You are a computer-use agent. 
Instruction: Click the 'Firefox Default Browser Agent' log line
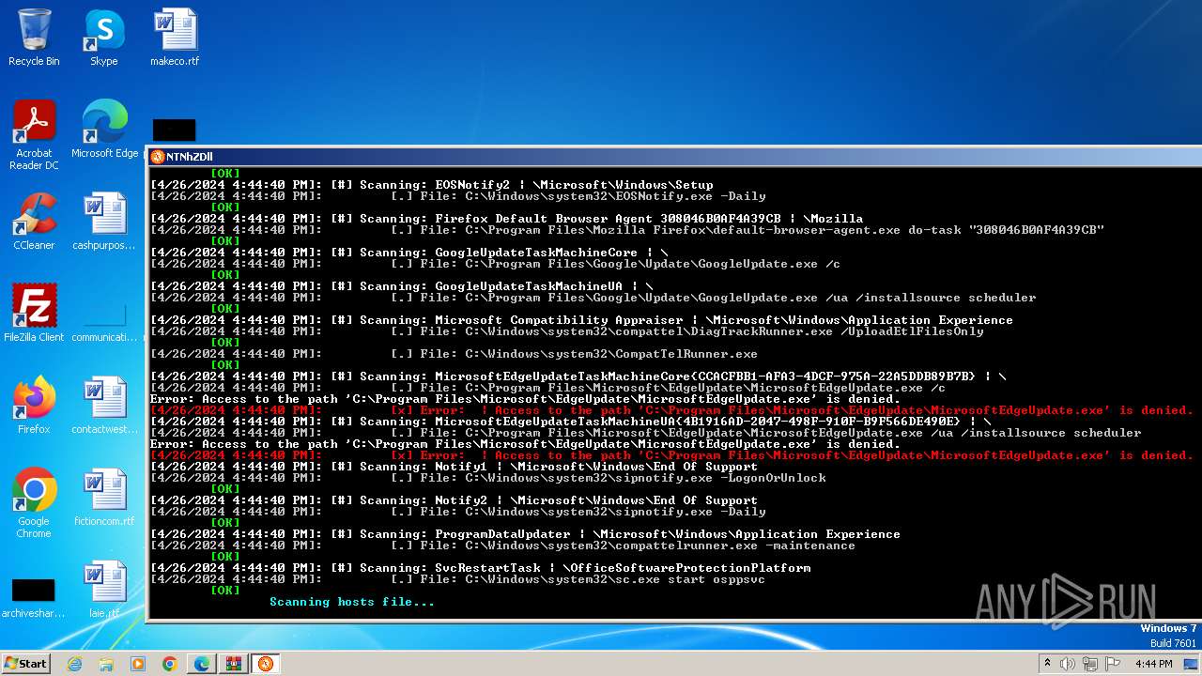click(x=506, y=219)
